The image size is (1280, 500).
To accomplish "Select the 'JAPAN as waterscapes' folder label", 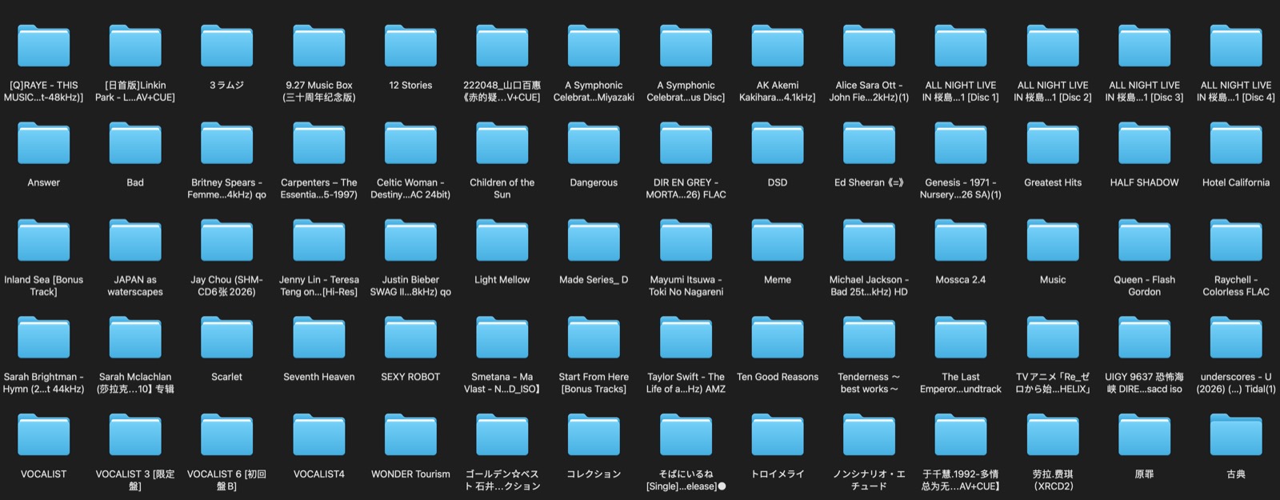I will pyautogui.click(x=135, y=286).
